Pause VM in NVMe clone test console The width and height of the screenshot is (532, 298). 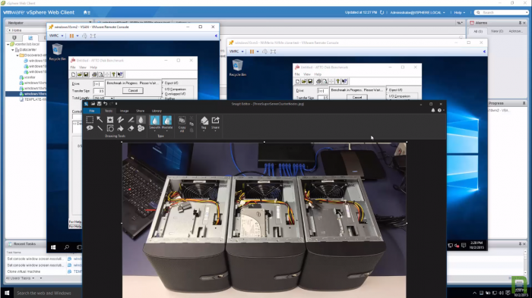pyautogui.click(x=252, y=52)
